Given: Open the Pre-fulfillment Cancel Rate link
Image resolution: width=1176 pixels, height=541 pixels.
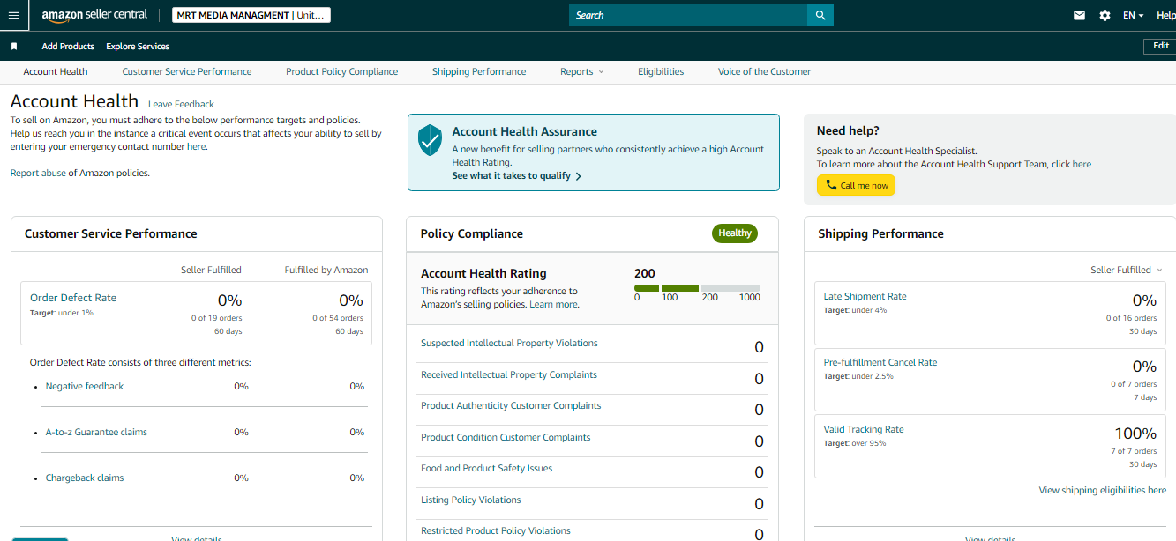Looking at the screenshot, I should coord(880,362).
